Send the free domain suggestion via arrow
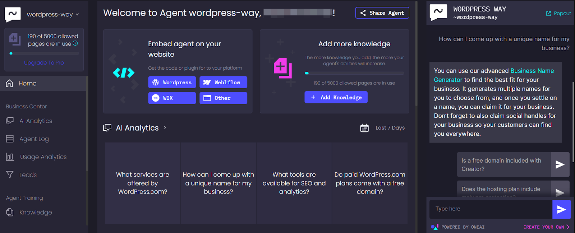This screenshot has width=575, height=233. click(560, 164)
